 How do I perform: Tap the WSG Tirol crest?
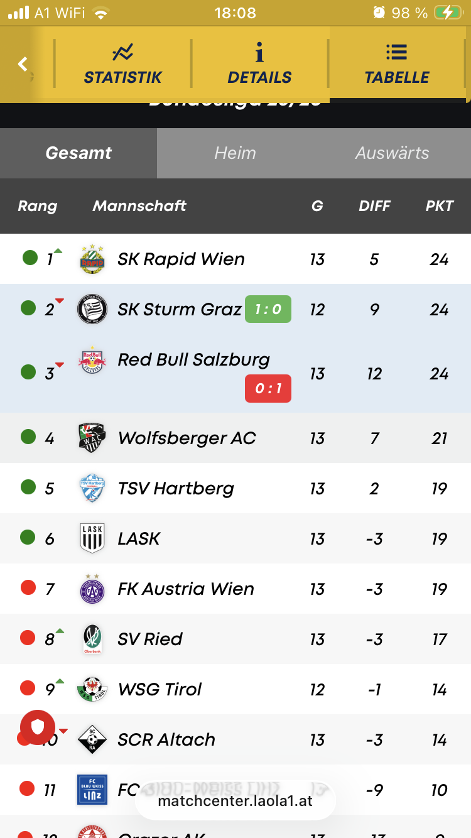click(x=92, y=689)
